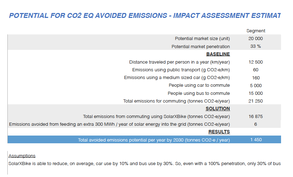
Task: Select the people using car value 5 000
Action: pyautogui.click(x=255, y=85)
